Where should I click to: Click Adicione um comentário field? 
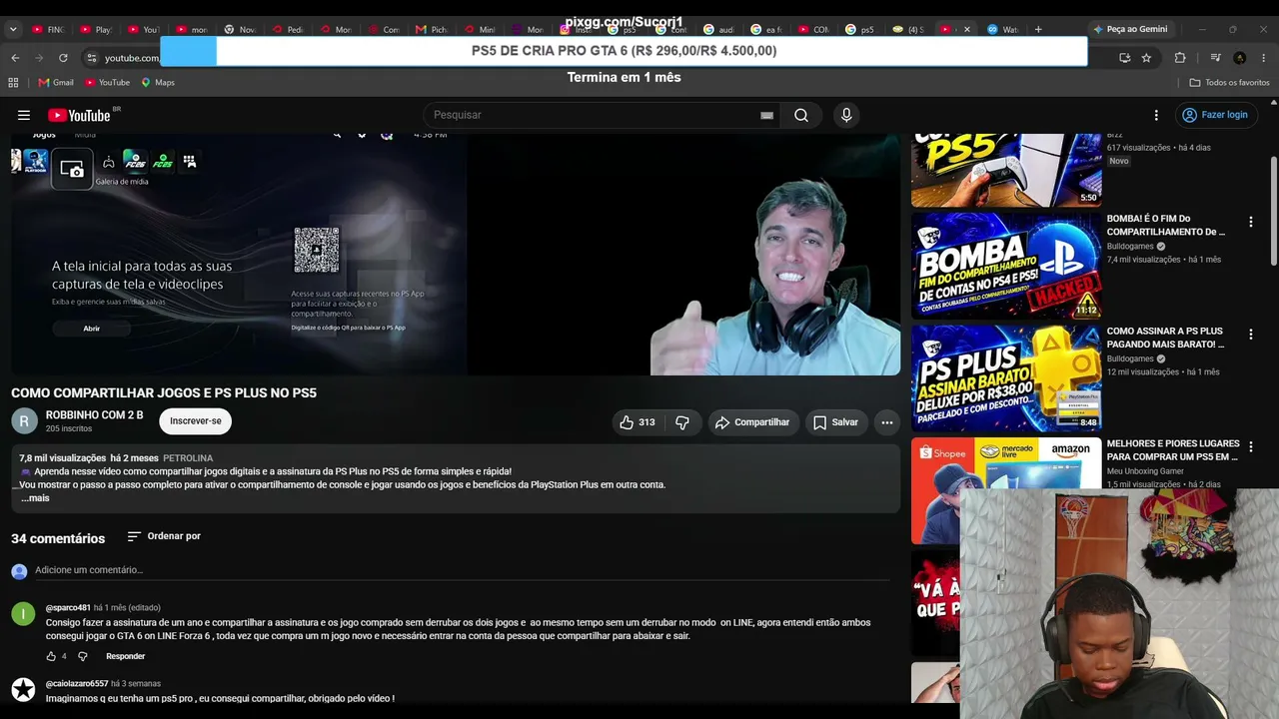[462, 570]
